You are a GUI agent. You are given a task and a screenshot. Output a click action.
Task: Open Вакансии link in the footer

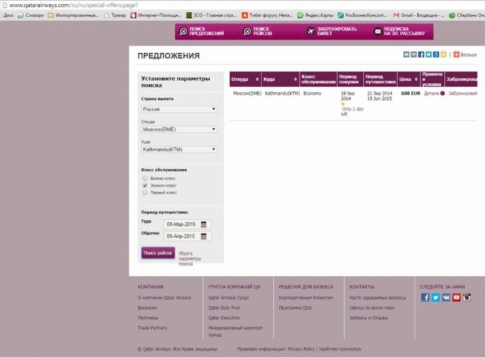click(x=147, y=308)
